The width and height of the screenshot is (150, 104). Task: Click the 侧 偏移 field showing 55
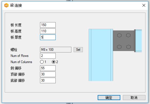[48, 68]
